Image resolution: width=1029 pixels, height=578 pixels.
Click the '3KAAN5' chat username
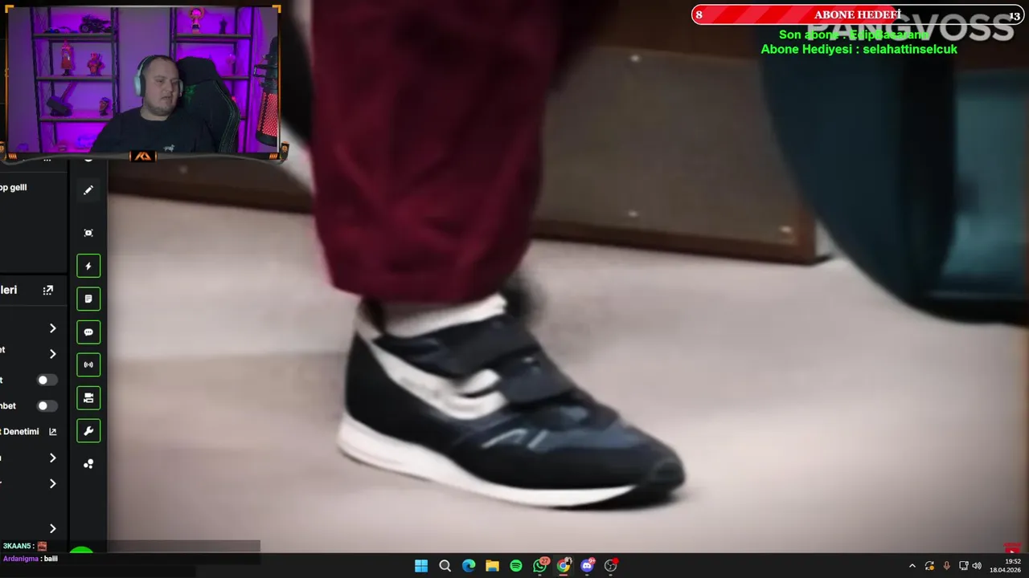point(16,546)
